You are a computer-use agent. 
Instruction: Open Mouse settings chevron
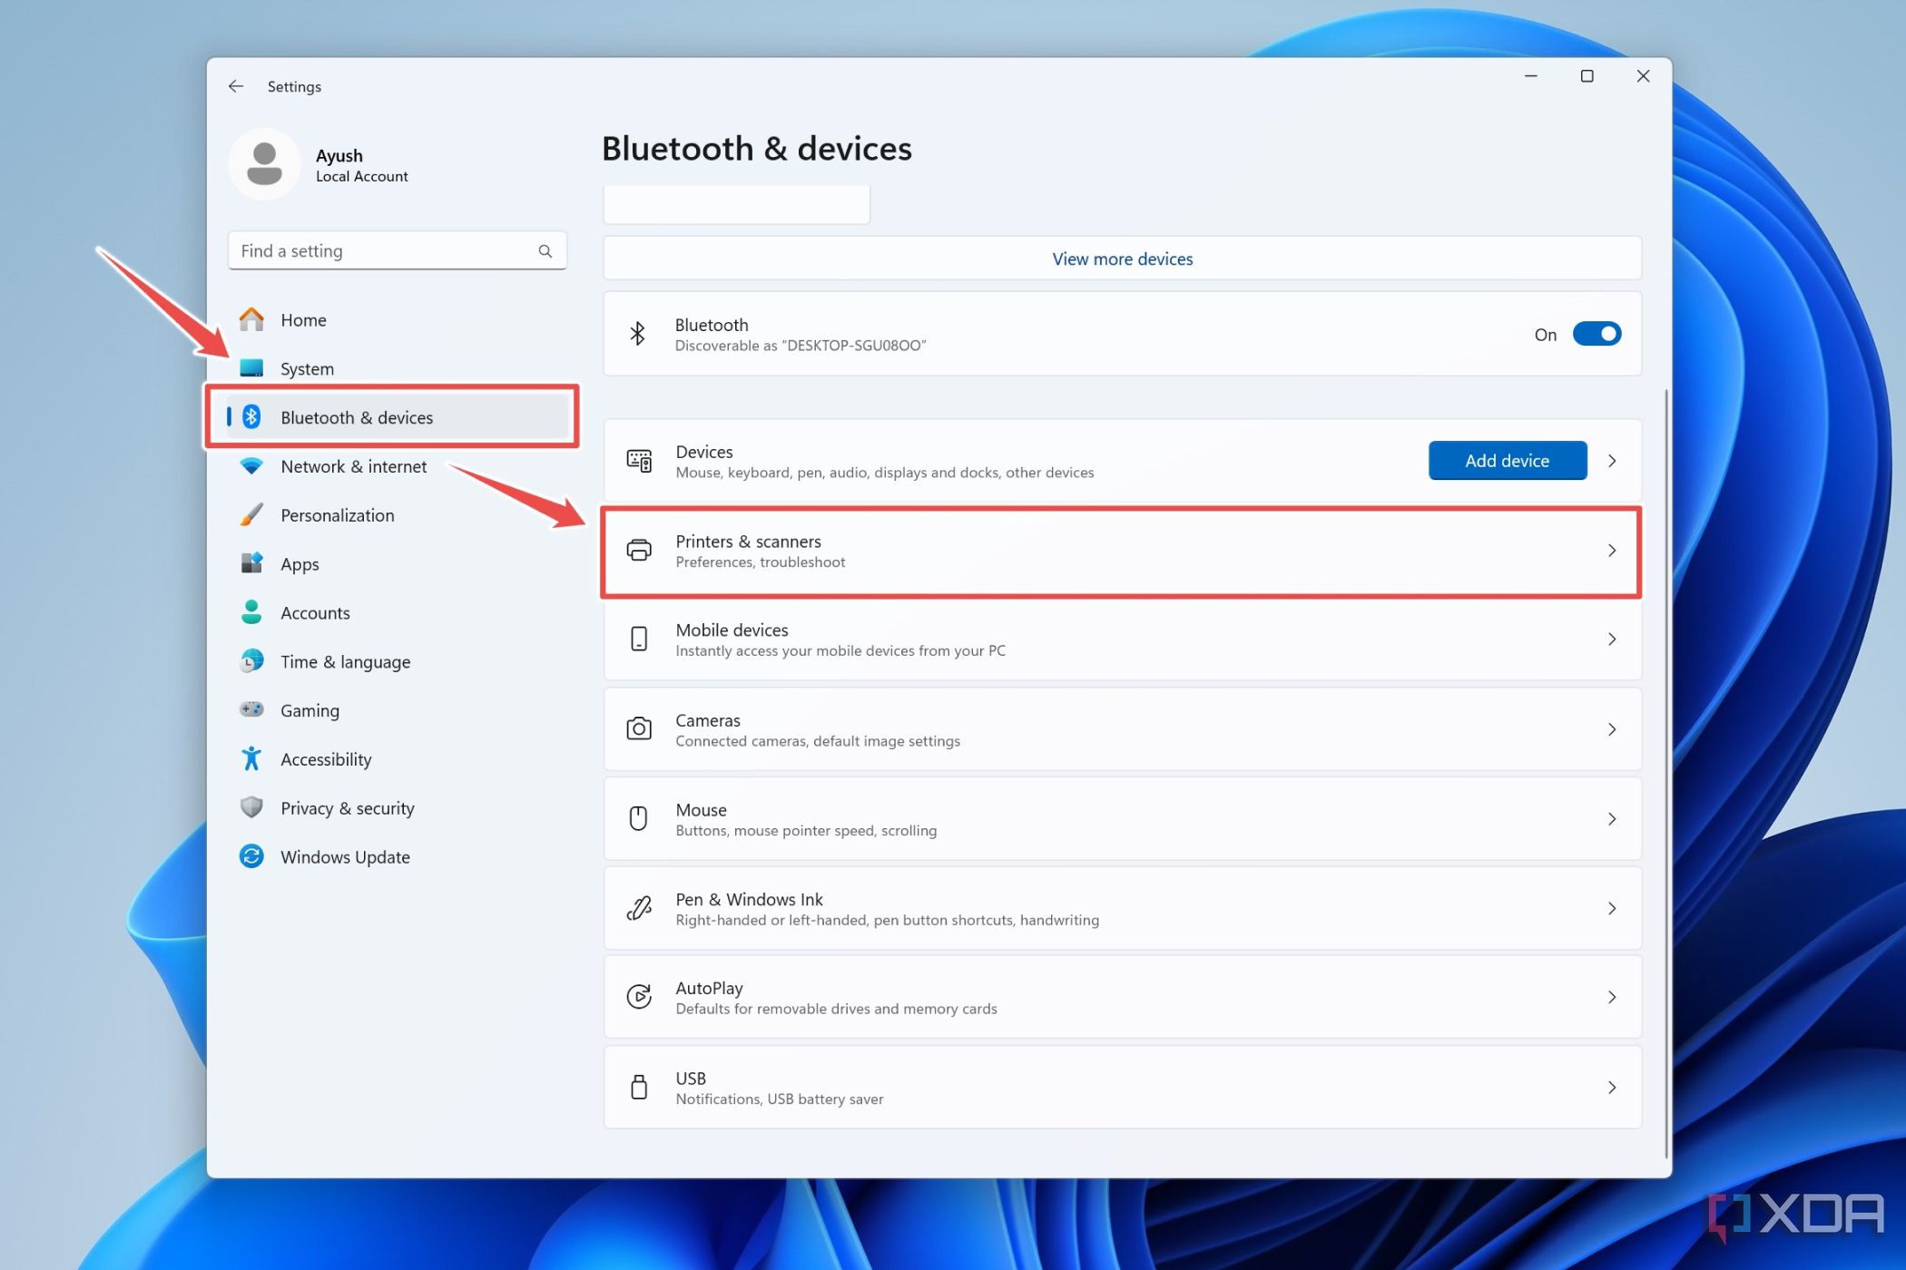(x=1612, y=819)
